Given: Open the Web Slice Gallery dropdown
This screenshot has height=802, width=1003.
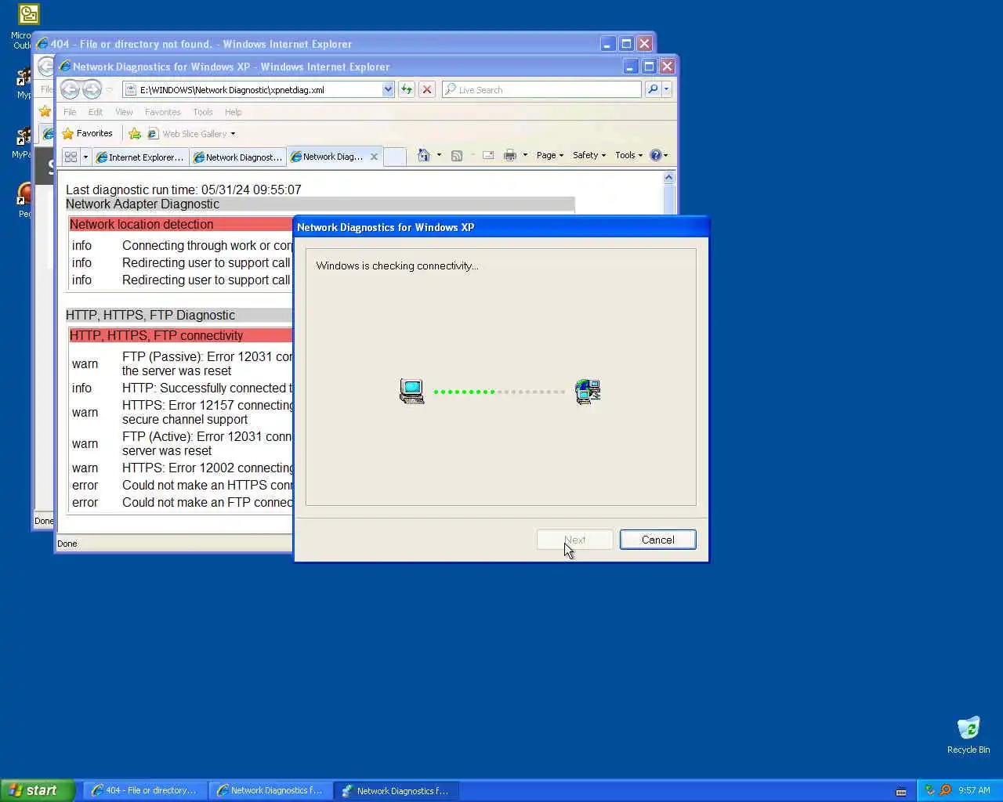Looking at the screenshot, I should 192,133.
